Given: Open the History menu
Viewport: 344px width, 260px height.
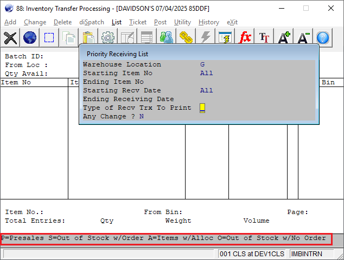Looking at the screenshot, I should click(209, 22).
